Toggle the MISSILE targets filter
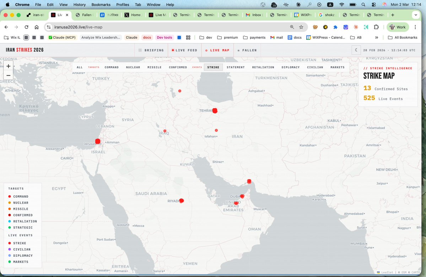 tap(155, 67)
